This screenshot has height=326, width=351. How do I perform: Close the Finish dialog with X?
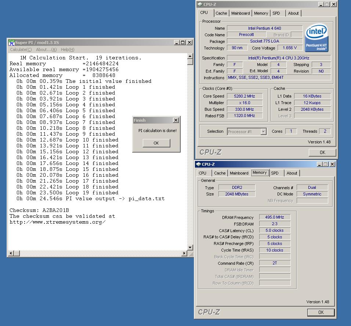coord(176,120)
